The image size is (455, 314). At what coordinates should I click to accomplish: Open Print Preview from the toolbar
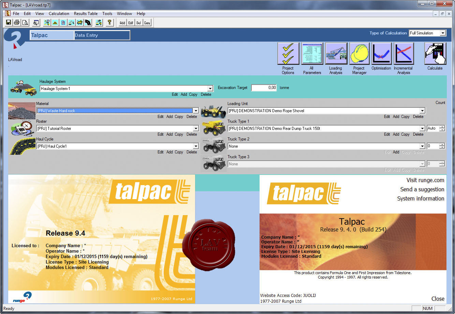pyautogui.click(x=25, y=23)
